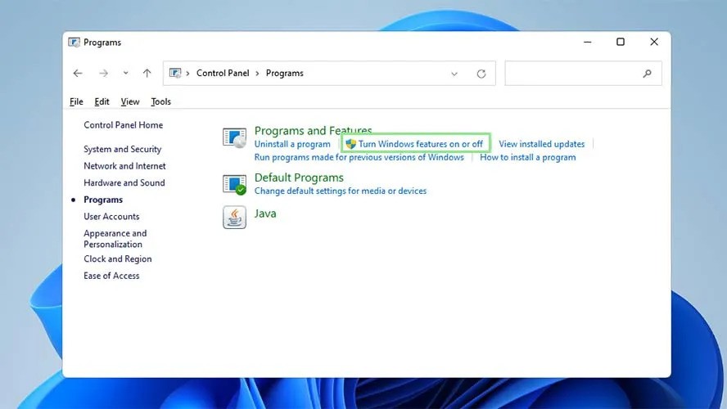
Task: Expand the recent locations dropdown arrow
Action: (x=125, y=74)
